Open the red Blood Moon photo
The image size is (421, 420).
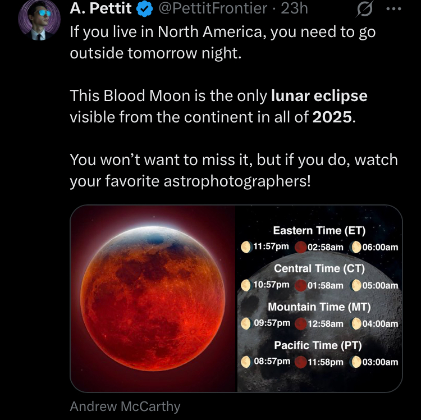pos(153,298)
